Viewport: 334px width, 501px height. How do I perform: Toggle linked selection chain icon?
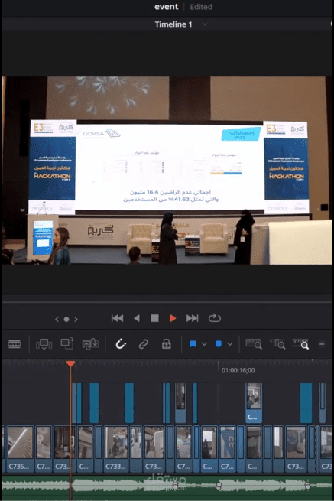pyautogui.click(x=144, y=344)
